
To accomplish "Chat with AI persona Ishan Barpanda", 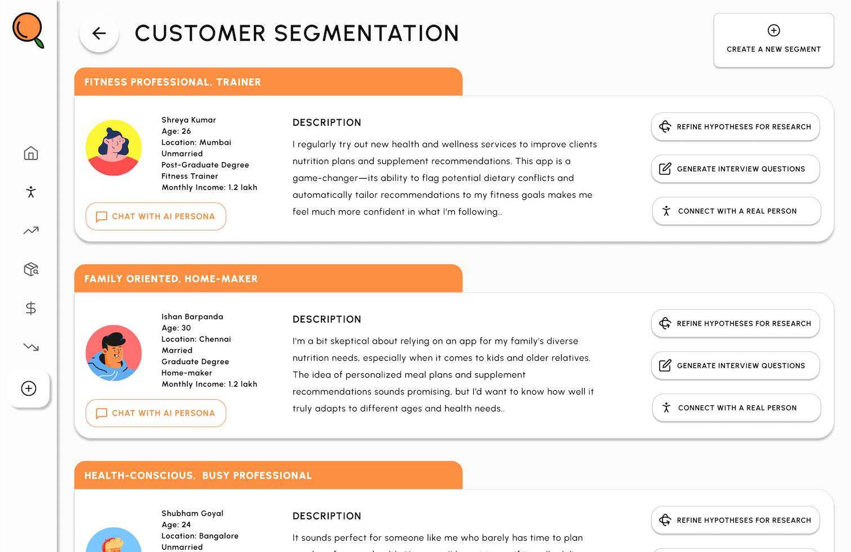I will click(x=156, y=413).
